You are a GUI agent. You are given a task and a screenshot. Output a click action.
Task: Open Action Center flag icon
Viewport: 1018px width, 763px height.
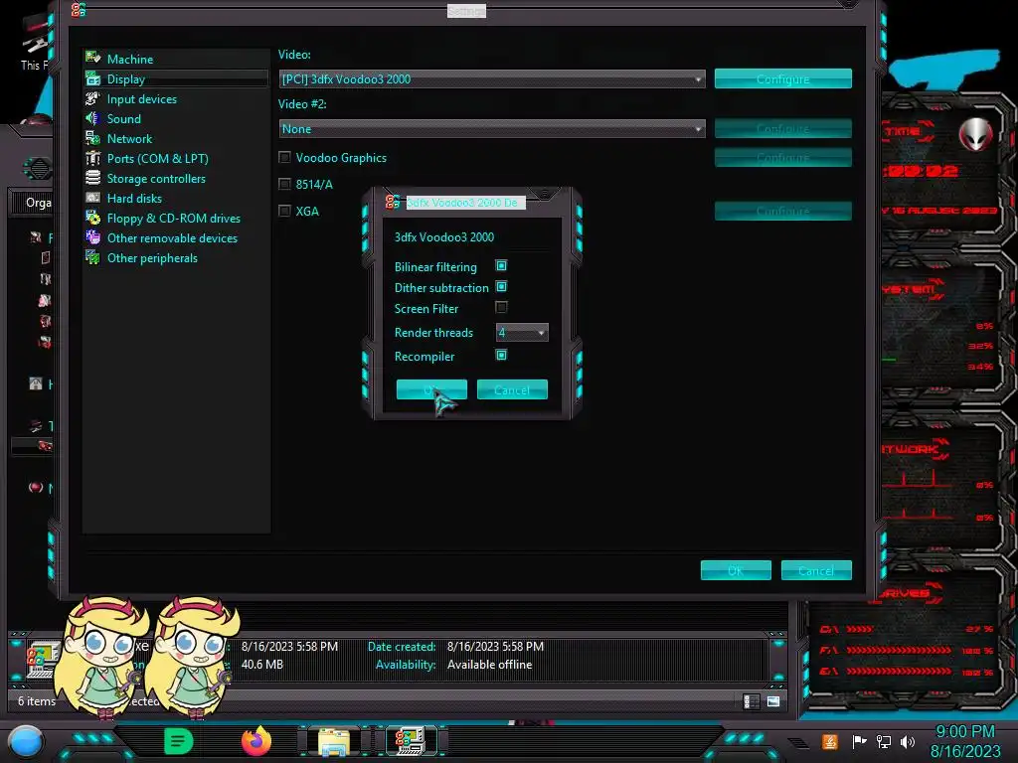click(859, 741)
